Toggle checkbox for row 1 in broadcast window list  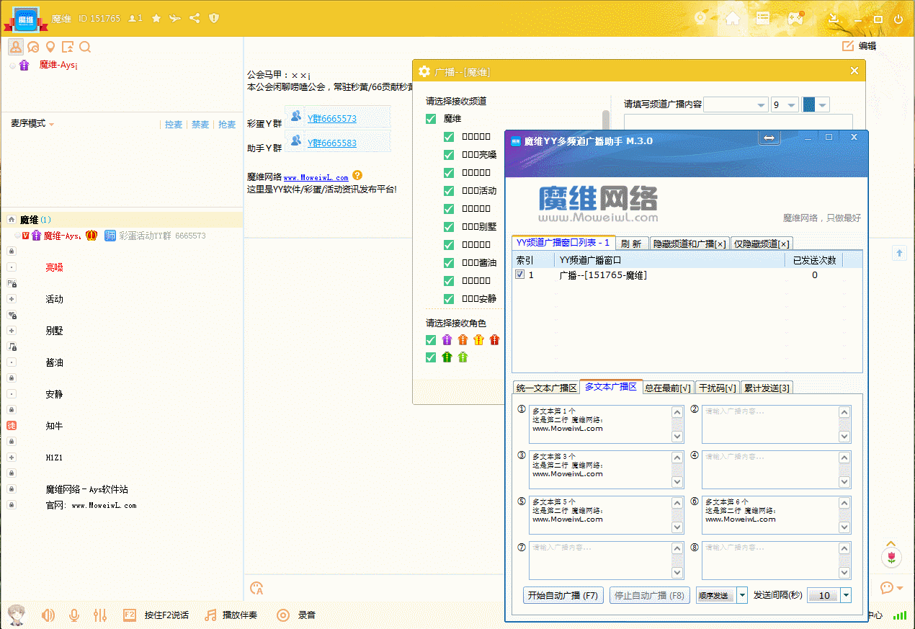520,275
